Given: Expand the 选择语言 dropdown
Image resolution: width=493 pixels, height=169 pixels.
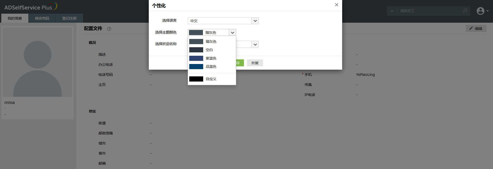Looking at the screenshot, I should (x=255, y=21).
